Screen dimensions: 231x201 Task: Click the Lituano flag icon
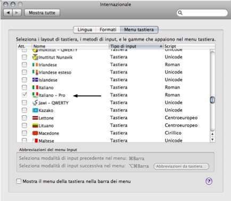pos(35,126)
